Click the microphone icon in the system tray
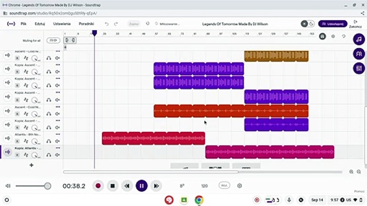The width and height of the screenshot is (367, 206). (290, 200)
